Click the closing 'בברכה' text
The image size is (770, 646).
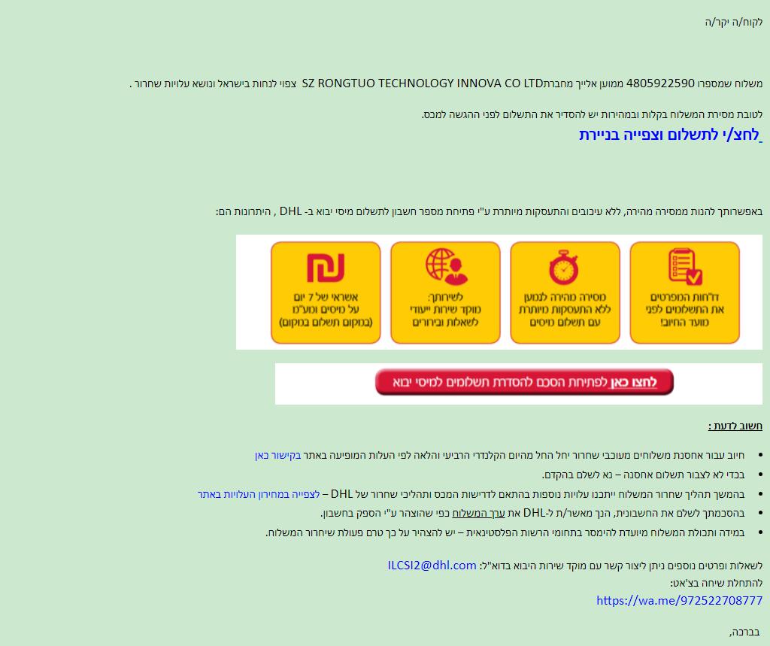[x=746, y=632]
